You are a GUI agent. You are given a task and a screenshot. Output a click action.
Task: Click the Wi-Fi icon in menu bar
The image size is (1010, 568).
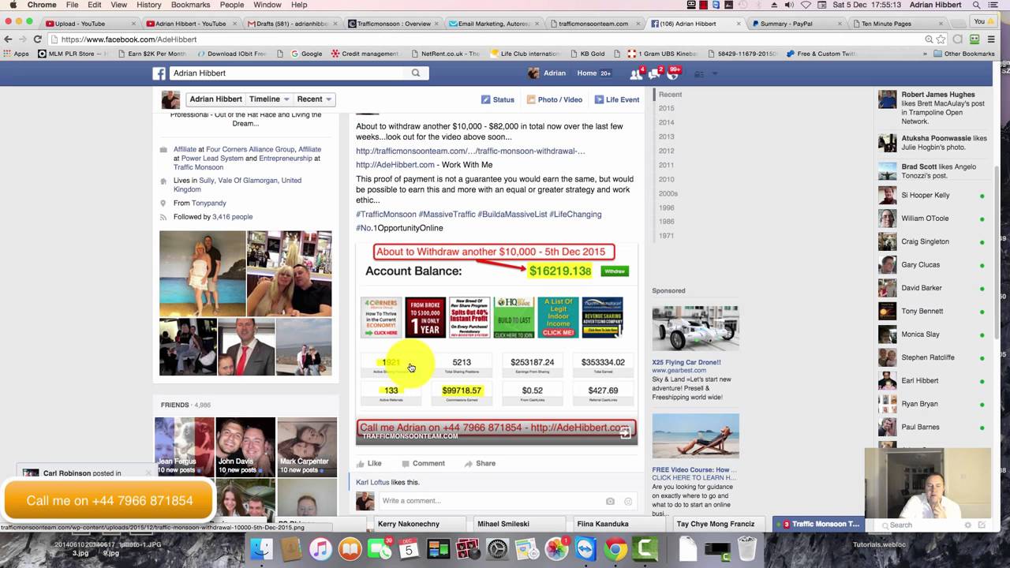806,5
